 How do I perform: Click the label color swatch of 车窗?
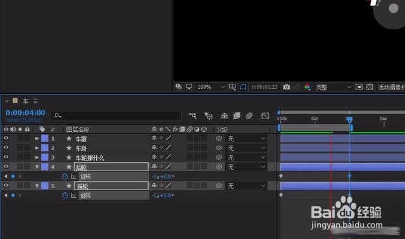(45, 138)
